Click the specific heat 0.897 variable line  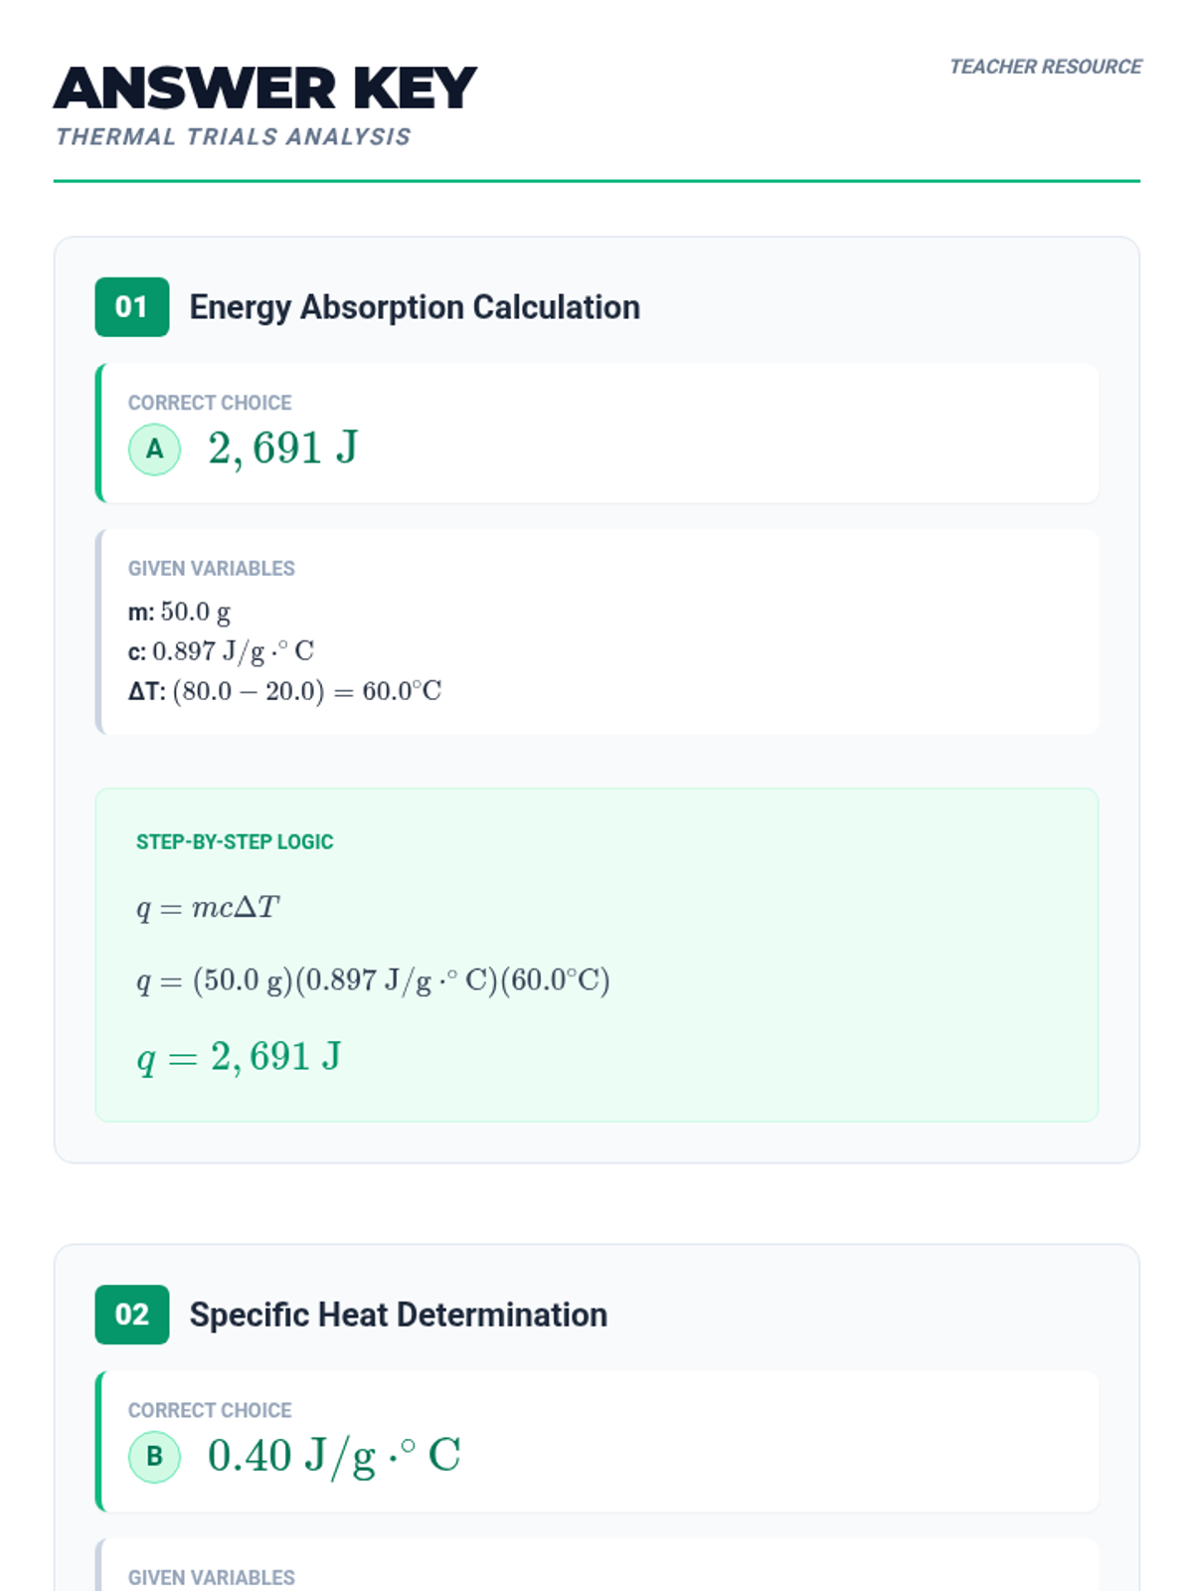(221, 651)
